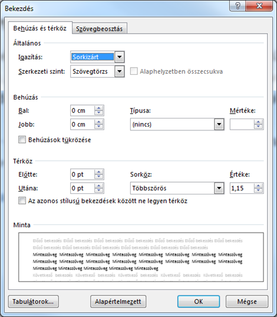Increase Értéke with up arrow
Image resolution: width=277 pixels, height=317 pixels.
pos(258,186)
